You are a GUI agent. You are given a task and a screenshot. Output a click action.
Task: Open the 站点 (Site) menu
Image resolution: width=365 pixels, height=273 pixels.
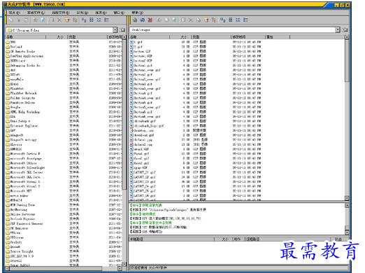(15, 13)
